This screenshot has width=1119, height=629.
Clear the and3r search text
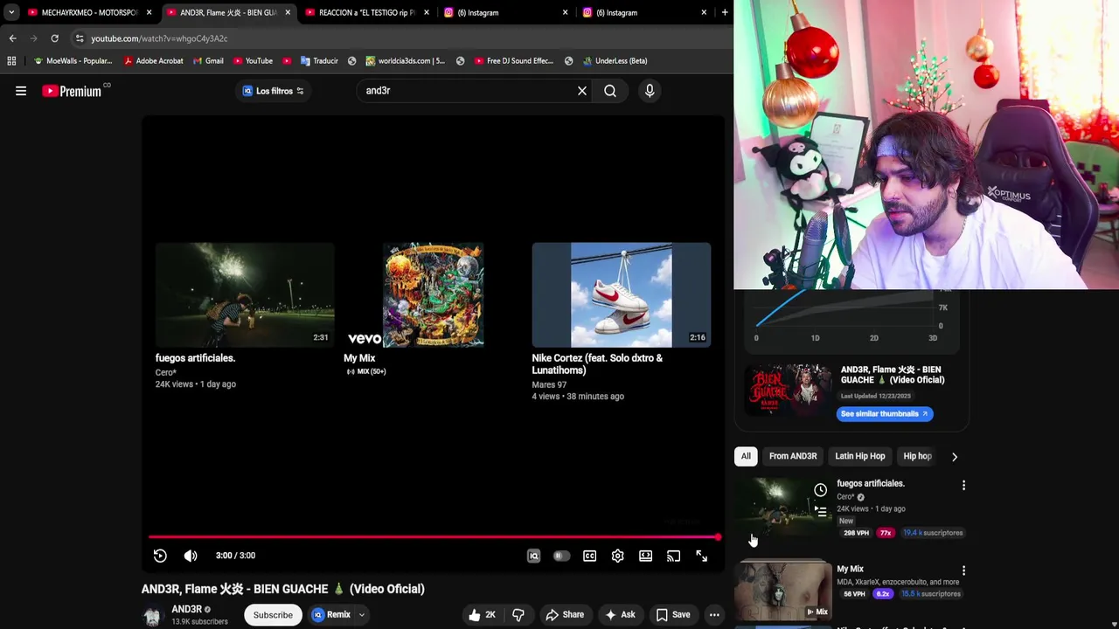[582, 91]
